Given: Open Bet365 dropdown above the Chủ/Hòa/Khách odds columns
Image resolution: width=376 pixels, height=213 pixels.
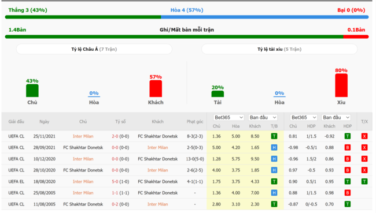Looking at the screenshot, I should (x=228, y=118).
